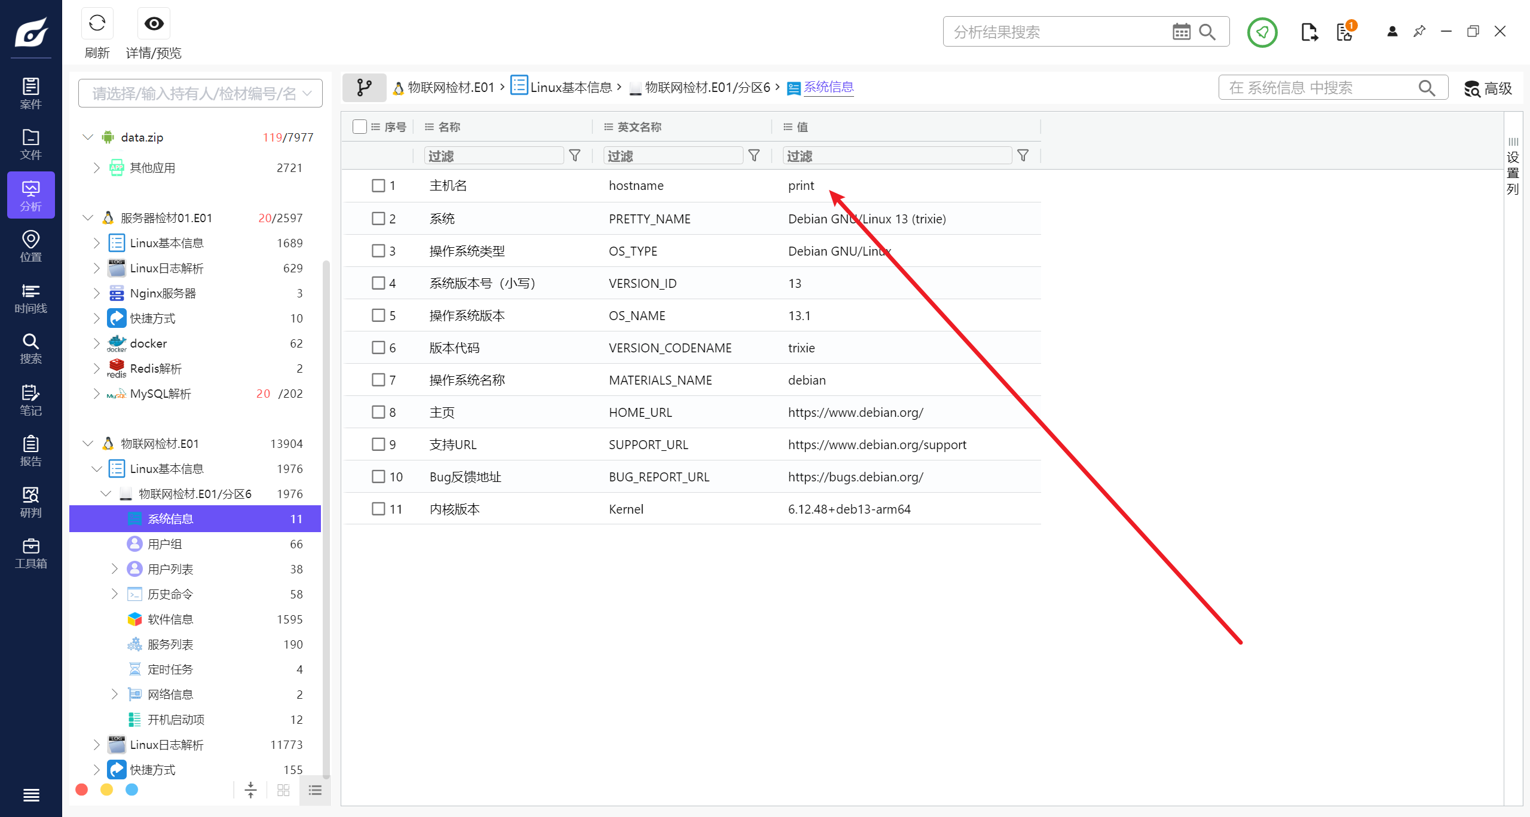Collapse the 服务器检材01.E01 node
This screenshot has width=1530, height=817.
coord(88,218)
